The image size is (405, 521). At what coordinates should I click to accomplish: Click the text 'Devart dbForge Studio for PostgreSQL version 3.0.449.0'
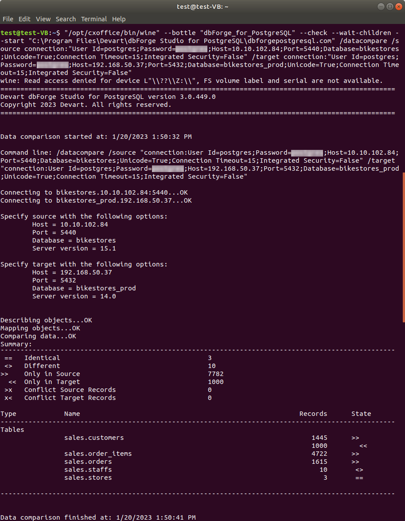click(108, 97)
